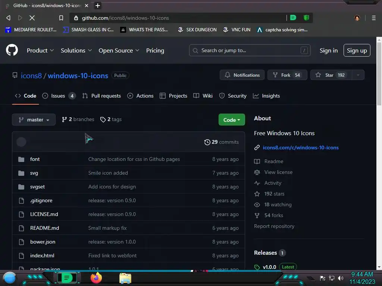Go back with browser back arrow
Viewport: 382px width, 286px height.
point(8,18)
